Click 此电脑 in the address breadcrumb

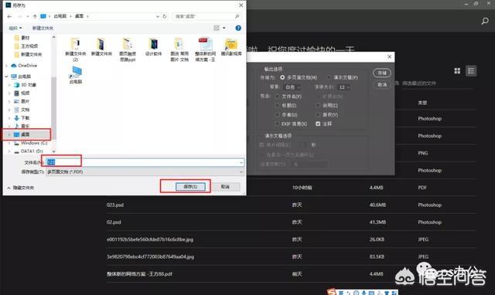(x=60, y=16)
